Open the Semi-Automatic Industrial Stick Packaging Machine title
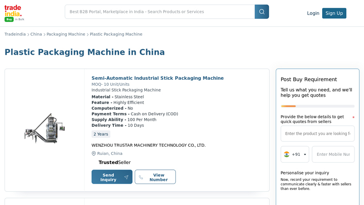The height and width of the screenshot is (205, 364). coord(157,78)
